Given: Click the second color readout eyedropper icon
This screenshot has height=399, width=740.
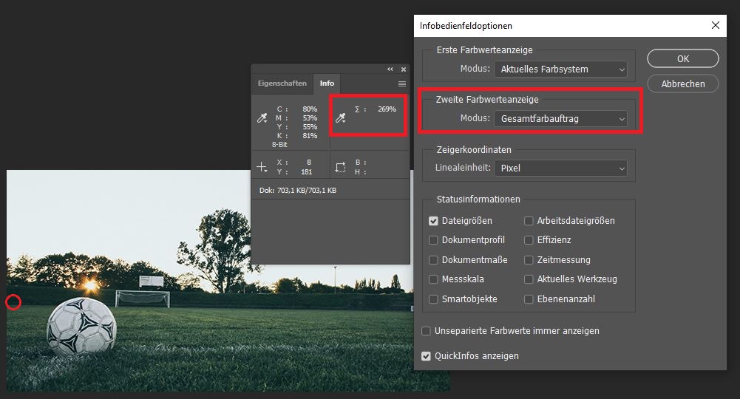Looking at the screenshot, I should pos(341,118).
